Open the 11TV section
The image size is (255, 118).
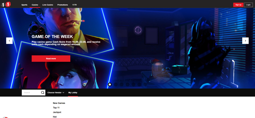click(75, 5)
